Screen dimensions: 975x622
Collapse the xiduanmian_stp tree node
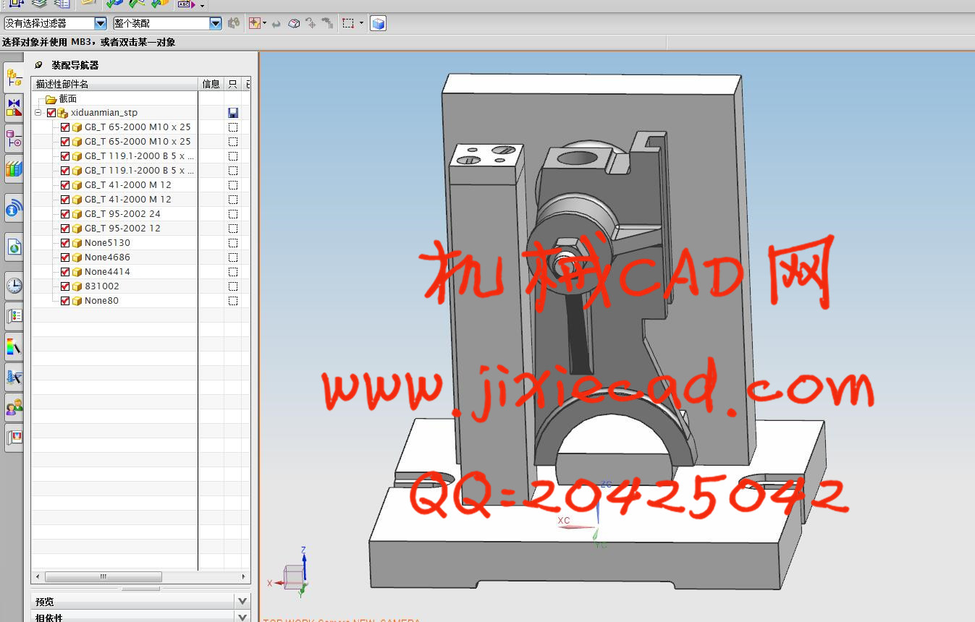click(38, 113)
